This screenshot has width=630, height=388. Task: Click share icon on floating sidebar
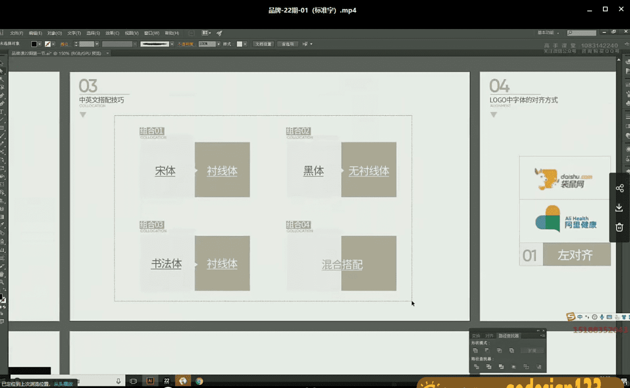[620, 188]
